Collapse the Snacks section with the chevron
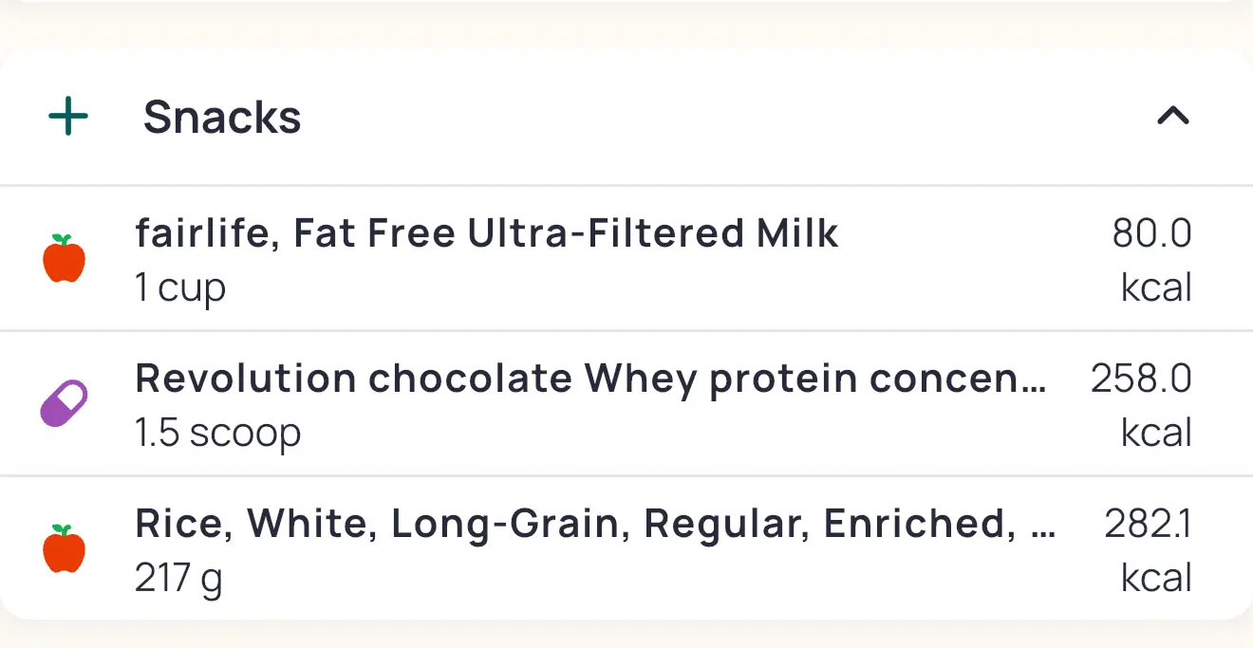This screenshot has height=648, width=1253. tap(1173, 117)
